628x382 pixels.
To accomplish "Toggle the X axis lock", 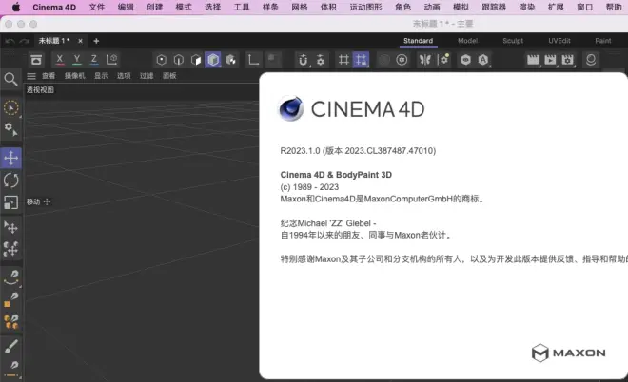I will (60, 60).
